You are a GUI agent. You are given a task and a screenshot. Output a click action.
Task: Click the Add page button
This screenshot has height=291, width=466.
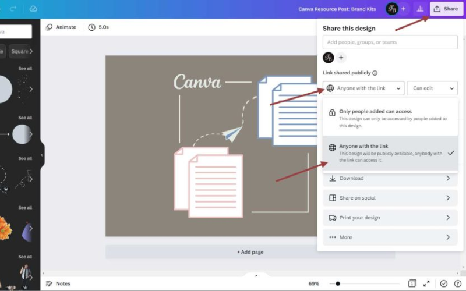coord(250,252)
